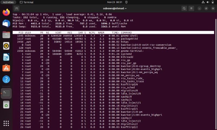Maximize the terminal window
This screenshot has height=130, width=217.
pos(206,9)
